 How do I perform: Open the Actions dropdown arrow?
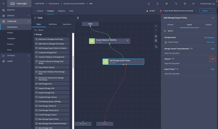coord(213,11)
